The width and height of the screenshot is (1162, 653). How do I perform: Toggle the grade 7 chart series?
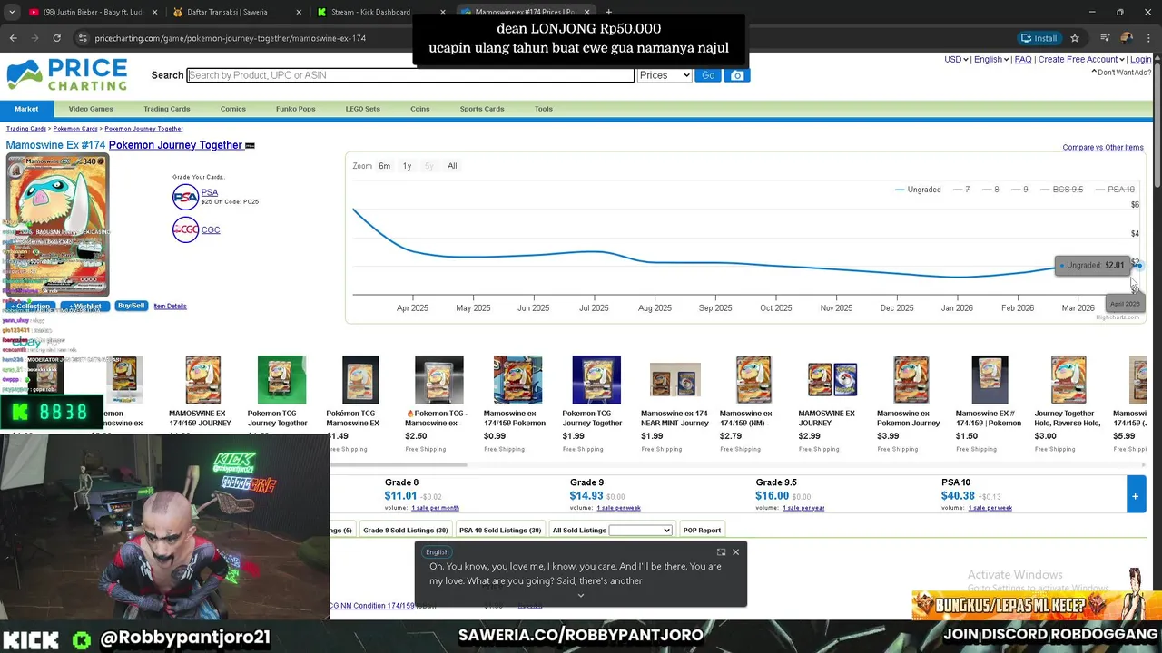pyautogui.click(x=961, y=190)
